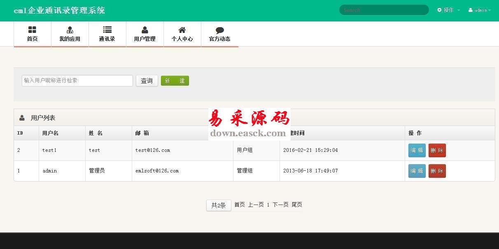Expand the 操作 dropdown menu

tap(449, 10)
